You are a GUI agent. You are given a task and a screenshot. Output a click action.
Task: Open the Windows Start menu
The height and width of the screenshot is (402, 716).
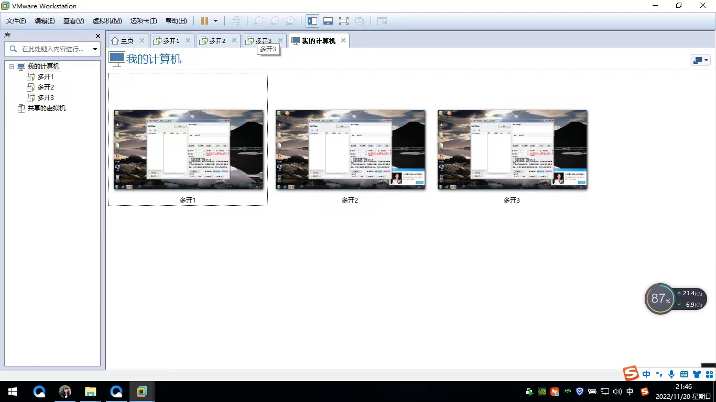[13, 392]
